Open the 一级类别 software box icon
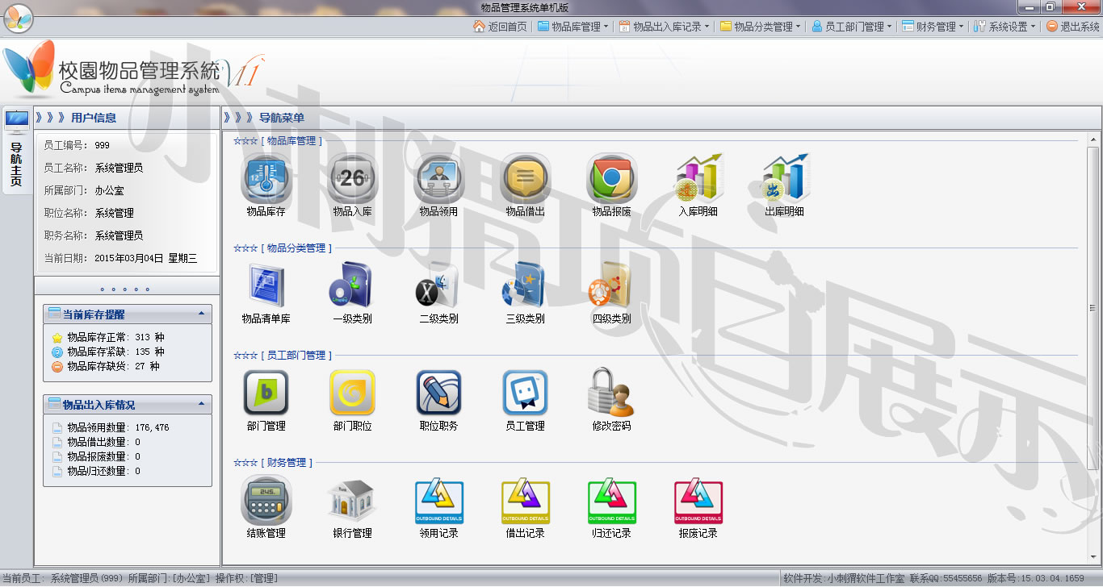This screenshot has height=587, width=1103. 352,286
